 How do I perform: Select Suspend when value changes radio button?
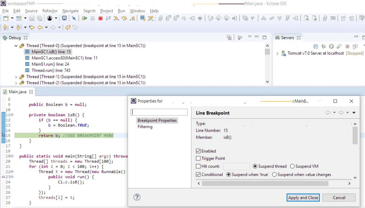click(274, 174)
